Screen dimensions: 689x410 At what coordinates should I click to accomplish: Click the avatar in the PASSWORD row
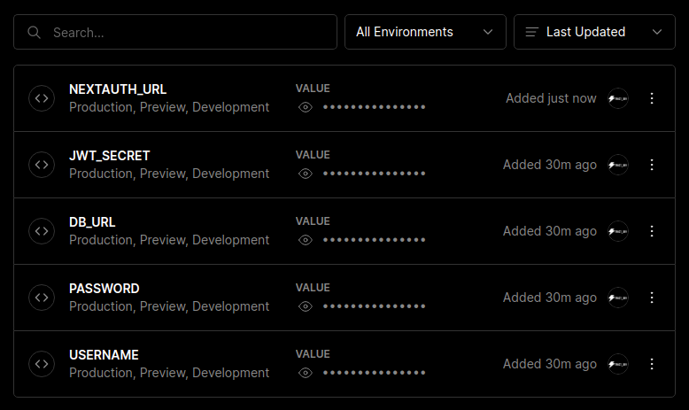tap(618, 298)
